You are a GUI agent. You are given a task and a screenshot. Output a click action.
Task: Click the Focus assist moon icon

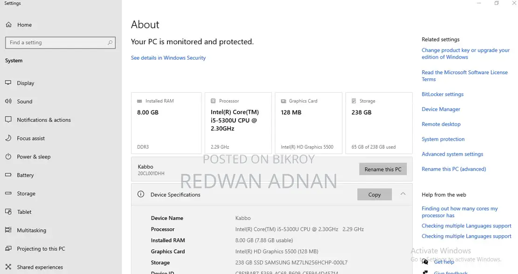pyautogui.click(x=8, y=138)
